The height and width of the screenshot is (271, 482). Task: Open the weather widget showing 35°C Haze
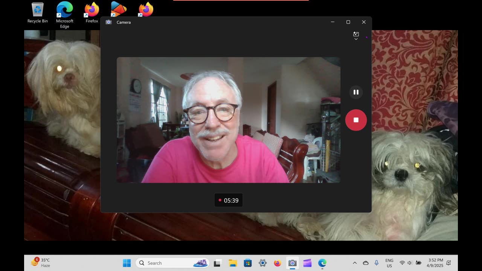click(x=40, y=263)
